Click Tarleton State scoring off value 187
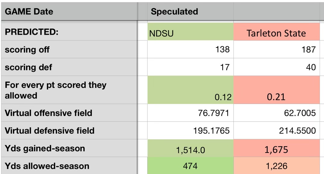The image size is (324, 174). [276, 50]
